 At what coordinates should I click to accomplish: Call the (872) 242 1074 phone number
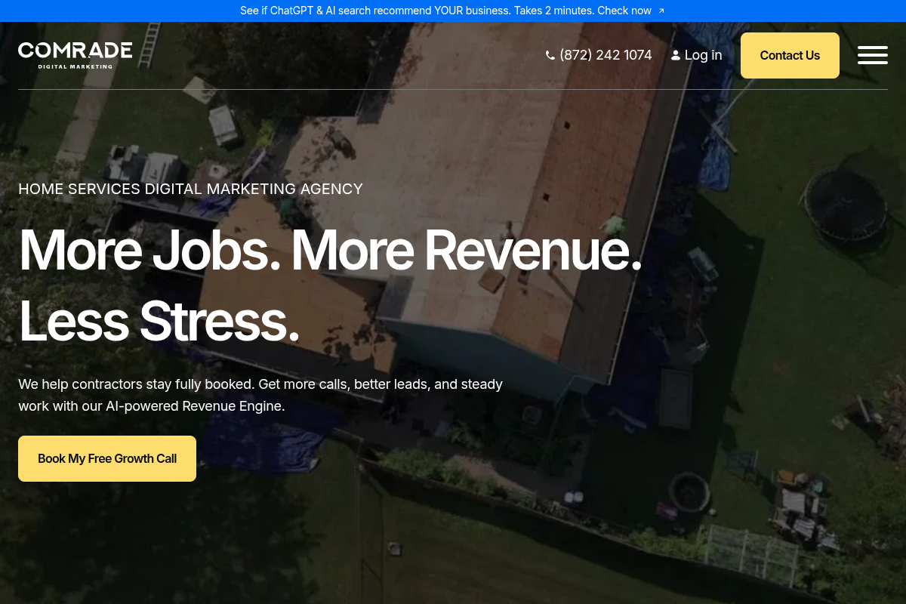(605, 55)
